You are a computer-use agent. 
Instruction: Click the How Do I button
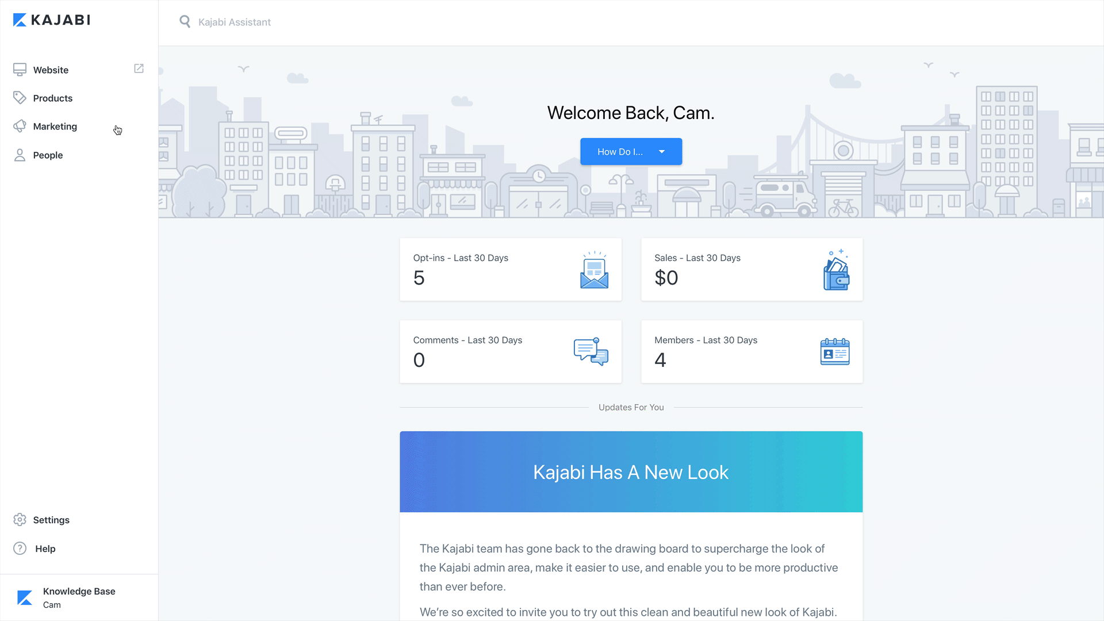coord(631,151)
